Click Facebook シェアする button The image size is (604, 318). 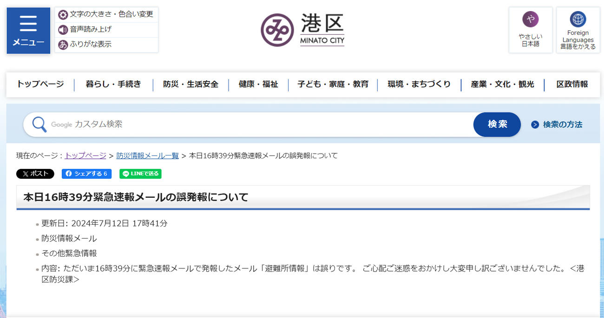(x=86, y=174)
